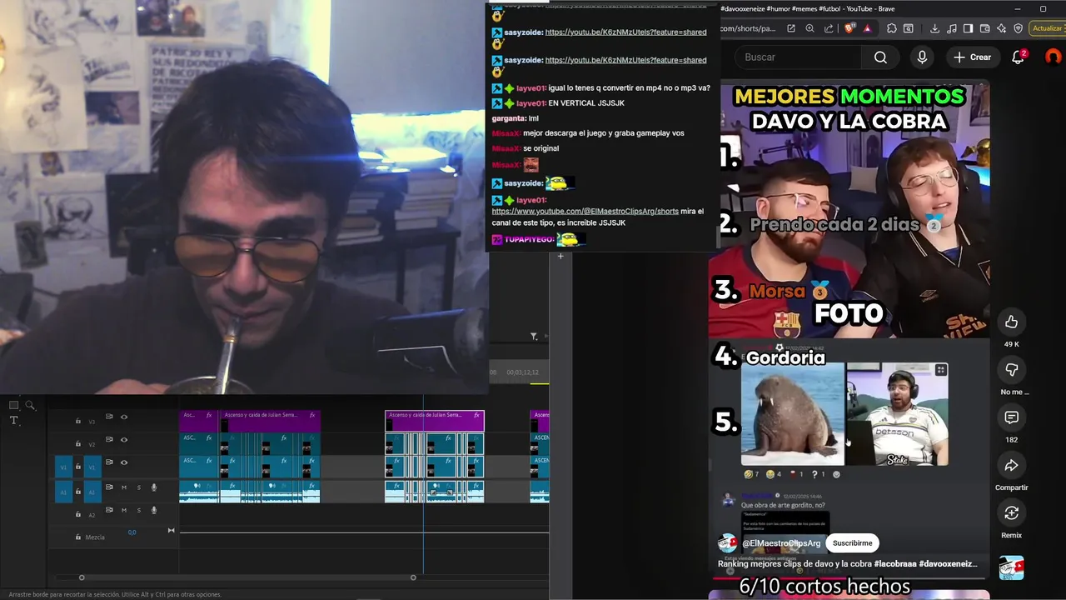Viewport: 1066px width, 600px height.
Task: Toggle sync lock on V3 track
Action: coord(109,417)
